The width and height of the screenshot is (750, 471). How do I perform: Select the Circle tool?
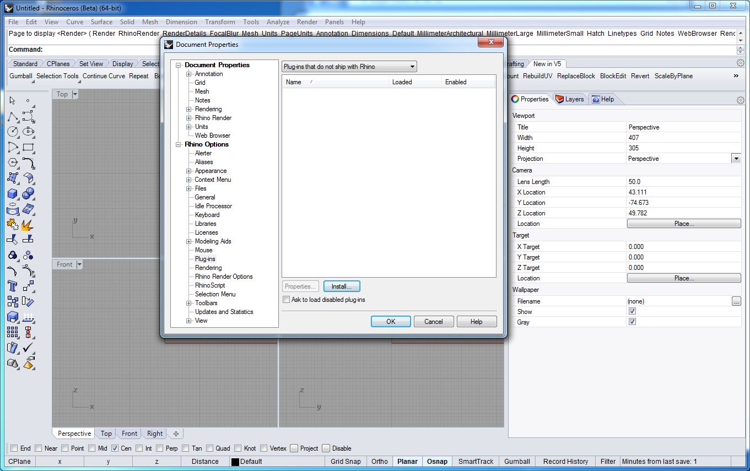click(x=13, y=132)
